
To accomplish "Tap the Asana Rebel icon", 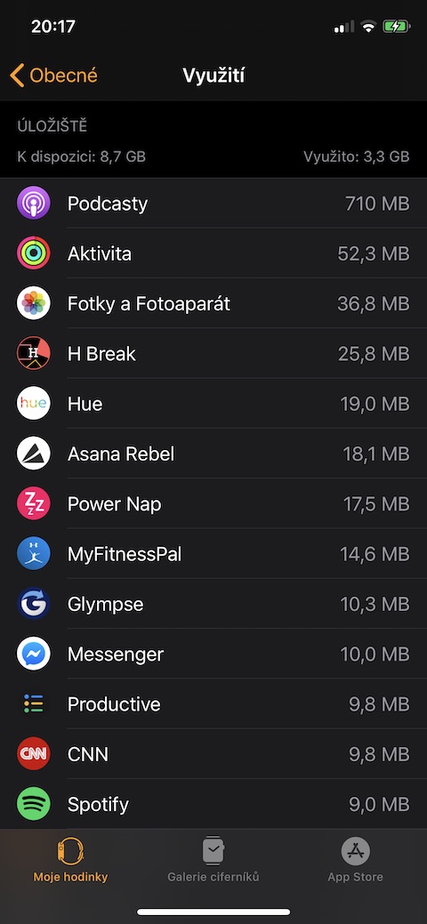I will tap(33, 454).
